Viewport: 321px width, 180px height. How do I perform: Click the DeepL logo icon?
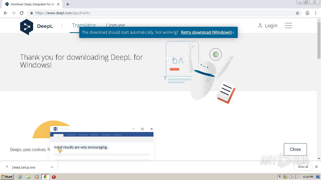pyautogui.click(x=27, y=27)
